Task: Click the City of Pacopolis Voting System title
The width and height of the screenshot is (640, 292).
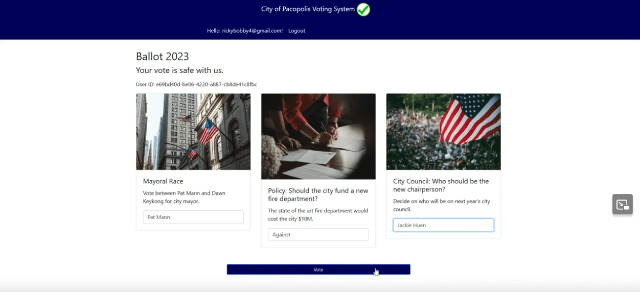Action: (308, 9)
